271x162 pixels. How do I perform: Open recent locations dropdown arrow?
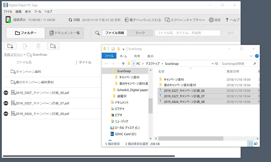[118, 64]
